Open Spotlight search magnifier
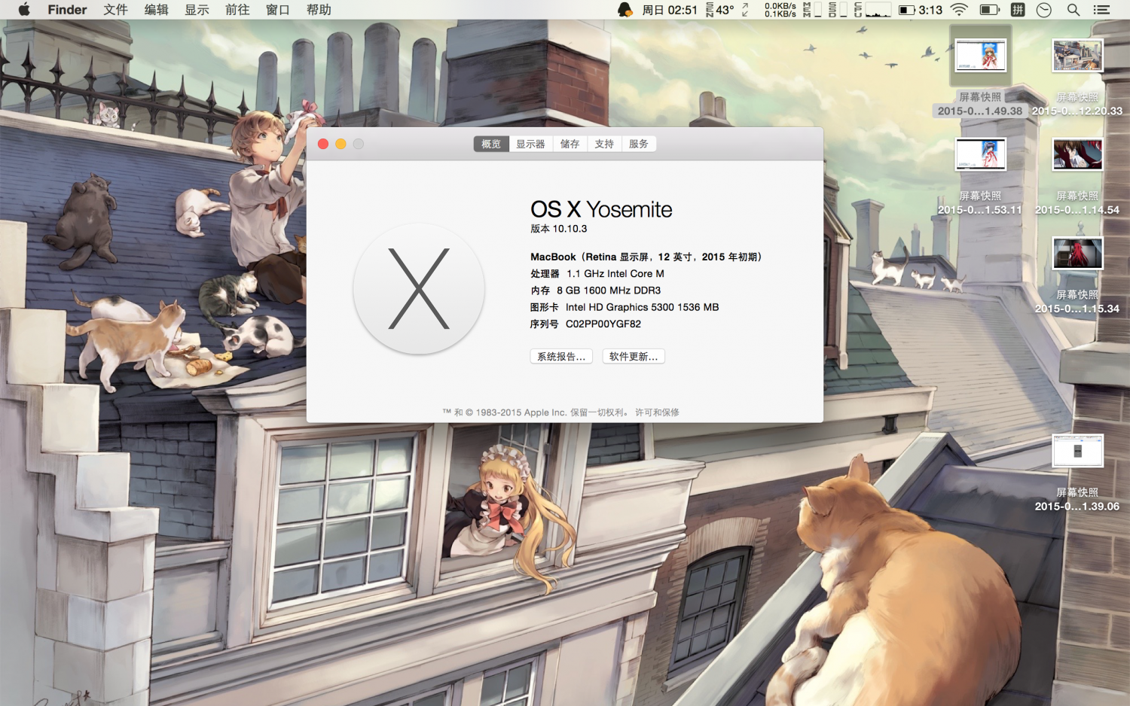 click(1073, 10)
